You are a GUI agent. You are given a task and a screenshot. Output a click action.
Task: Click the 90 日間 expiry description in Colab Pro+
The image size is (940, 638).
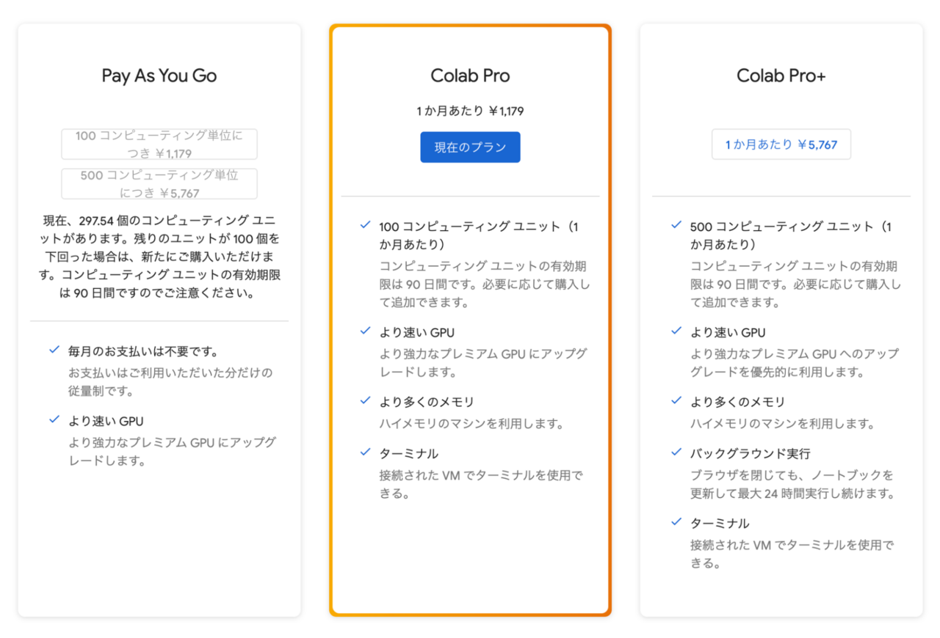point(796,284)
